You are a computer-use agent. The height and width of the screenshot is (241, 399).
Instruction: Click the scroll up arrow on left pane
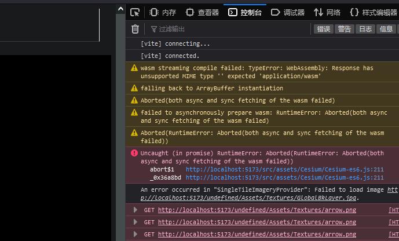120,9
